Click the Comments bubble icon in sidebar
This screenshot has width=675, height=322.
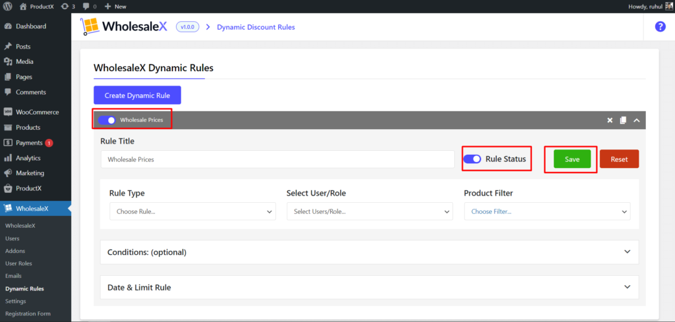coord(8,92)
